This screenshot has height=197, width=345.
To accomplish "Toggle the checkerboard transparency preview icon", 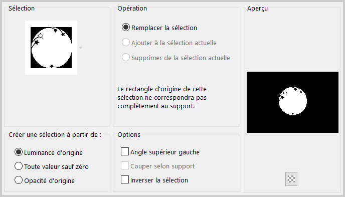I will pos(291,179).
